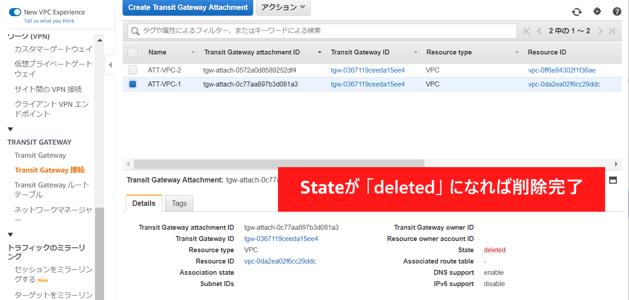The height and width of the screenshot is (300, 629).
Task: Collapse the left navigation sidebar arrow
Action: pyautogui.click(x=110, y=65)
